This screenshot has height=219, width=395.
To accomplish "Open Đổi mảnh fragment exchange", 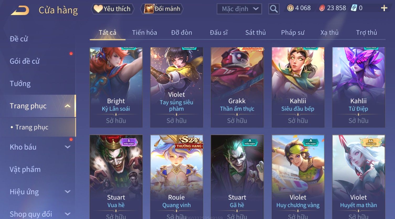I will [162, 9].
